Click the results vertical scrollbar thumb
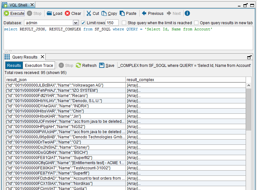 coord(249,109)
